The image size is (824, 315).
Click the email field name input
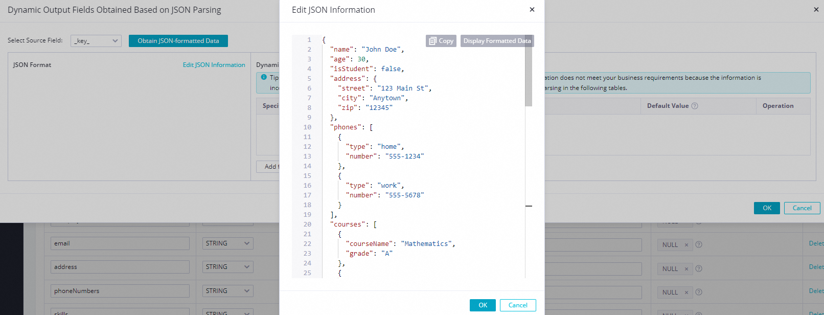120,243
